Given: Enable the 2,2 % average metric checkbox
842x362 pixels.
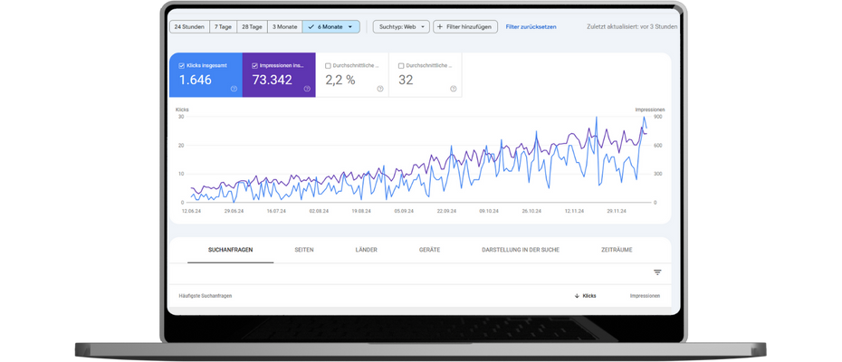Looking at the screenshot, I should tap(328, 65).
